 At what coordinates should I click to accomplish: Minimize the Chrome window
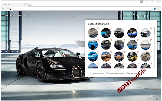147,2
